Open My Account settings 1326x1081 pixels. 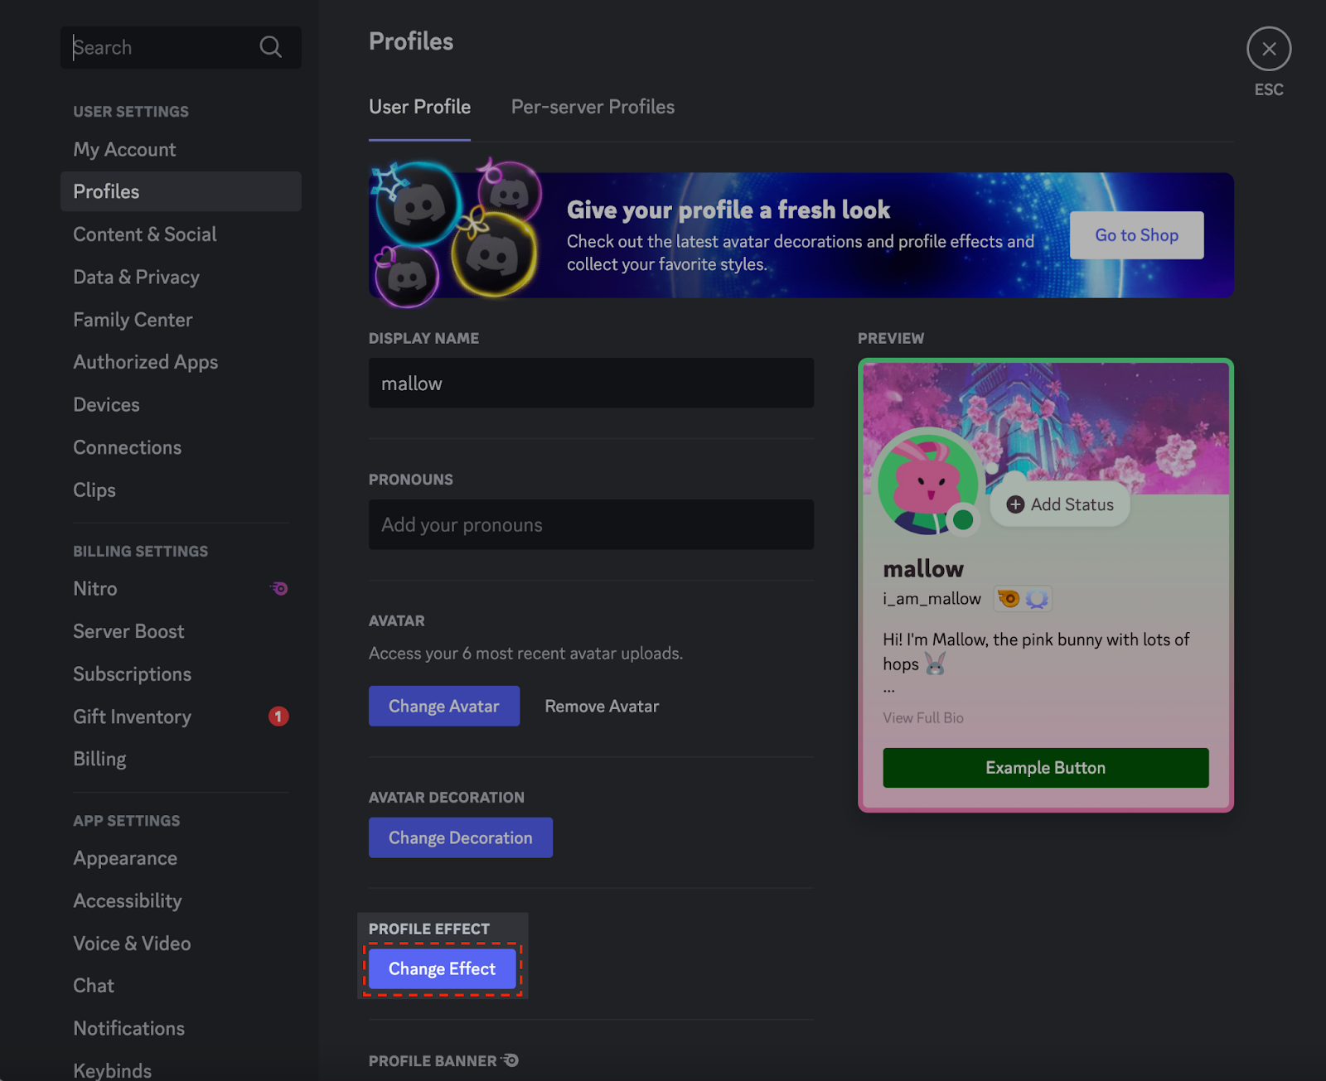click(124, 150)
